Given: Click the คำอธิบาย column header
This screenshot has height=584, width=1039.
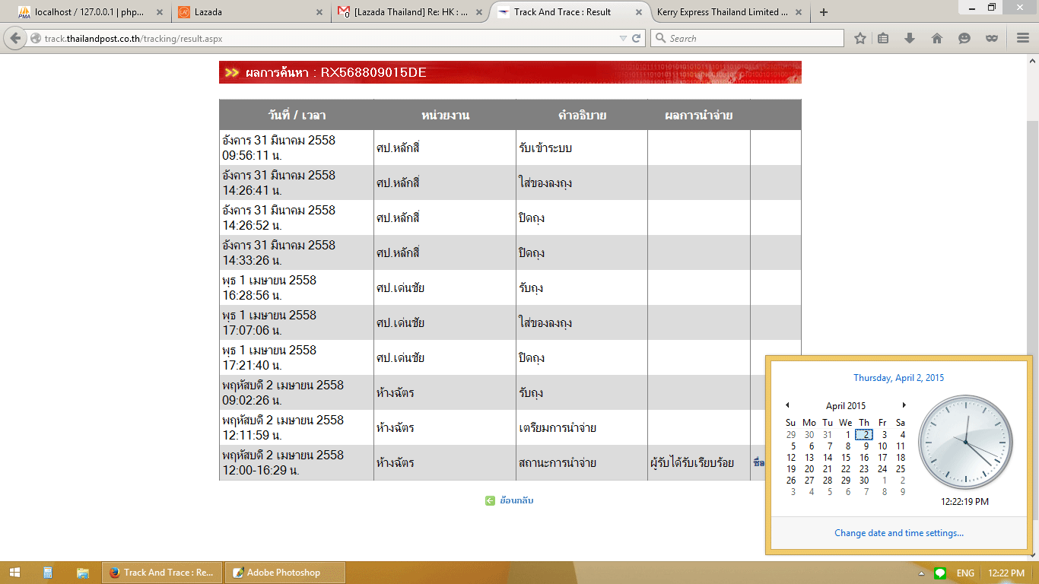Looking at the screenshot, I should point(582,115).
